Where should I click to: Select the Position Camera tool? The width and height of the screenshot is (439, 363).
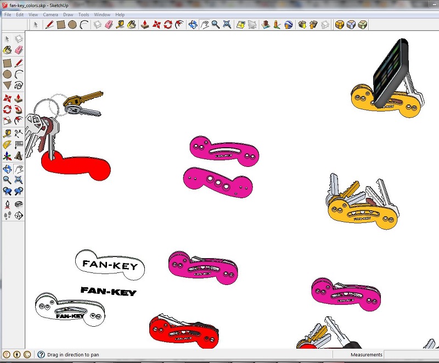[x=7, y=204]
